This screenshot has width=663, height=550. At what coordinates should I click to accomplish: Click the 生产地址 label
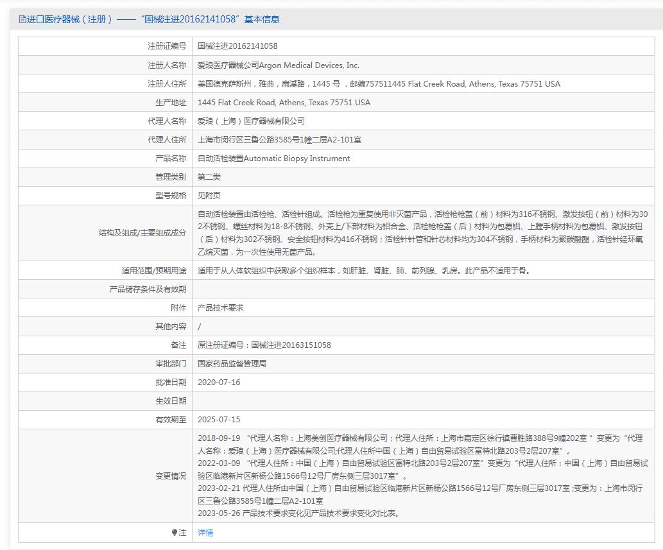(171, 102)
